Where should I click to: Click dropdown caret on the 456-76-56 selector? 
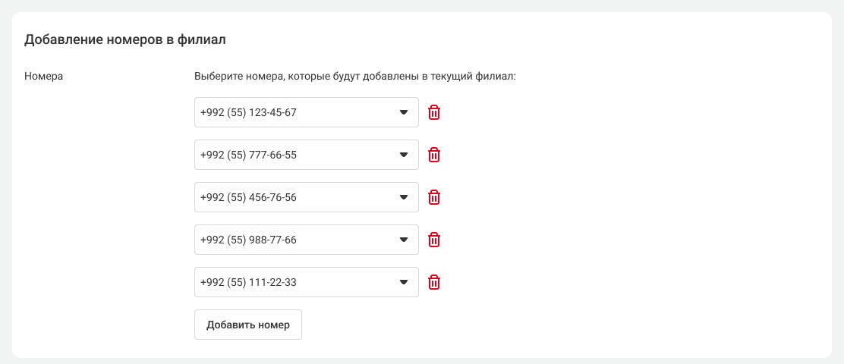coord(404,197)
